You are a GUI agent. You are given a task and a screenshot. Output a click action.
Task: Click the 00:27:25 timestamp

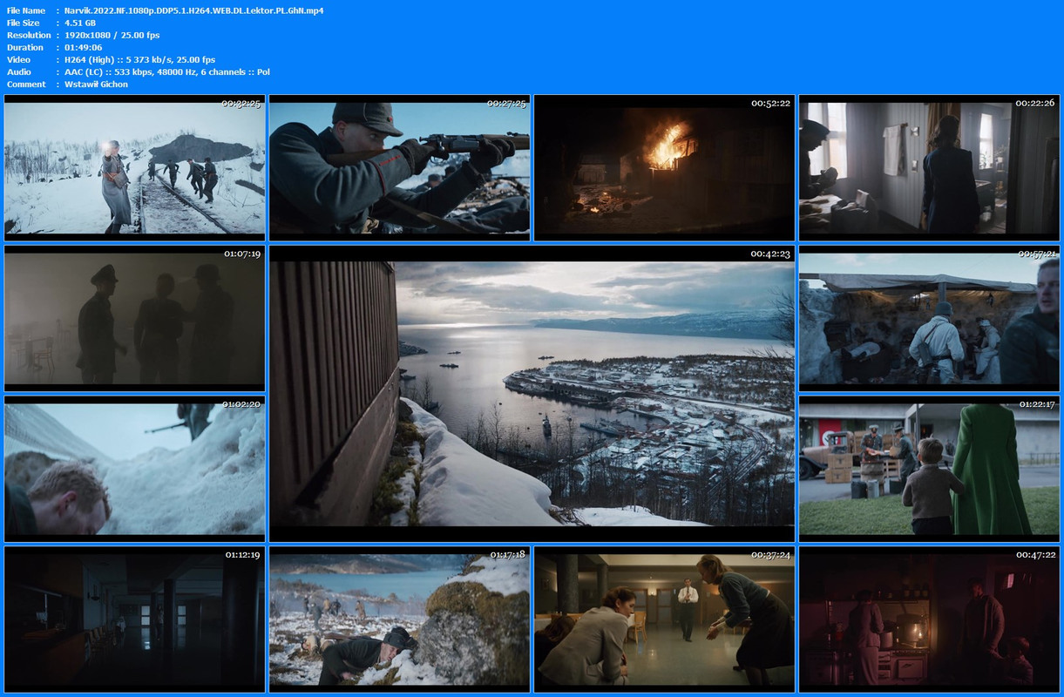[x=506, y=104]
